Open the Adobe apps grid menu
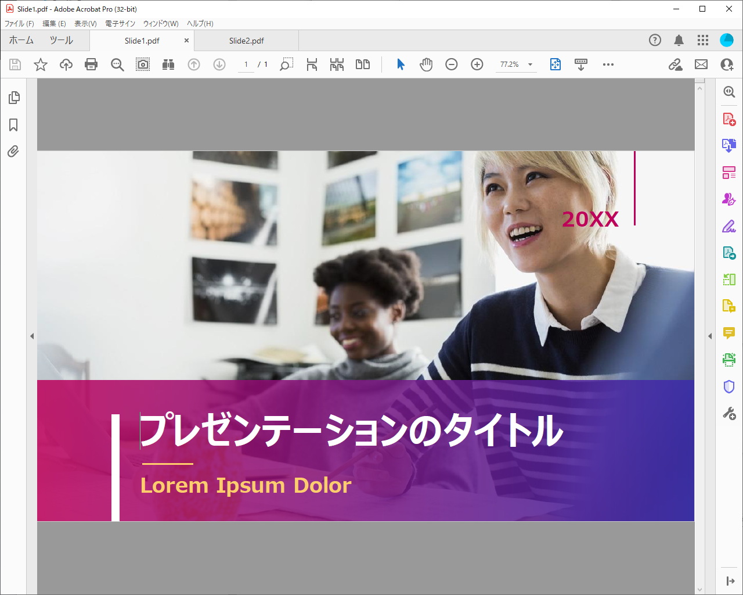 702,40
